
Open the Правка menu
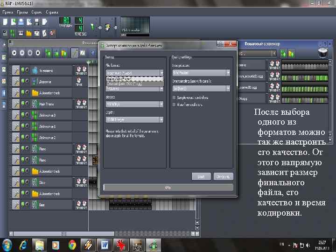pos(22,13)
